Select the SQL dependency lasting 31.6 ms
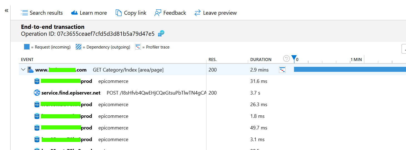Image resolution: width=406 pixels, height=150 pixels. click(113, 81)
